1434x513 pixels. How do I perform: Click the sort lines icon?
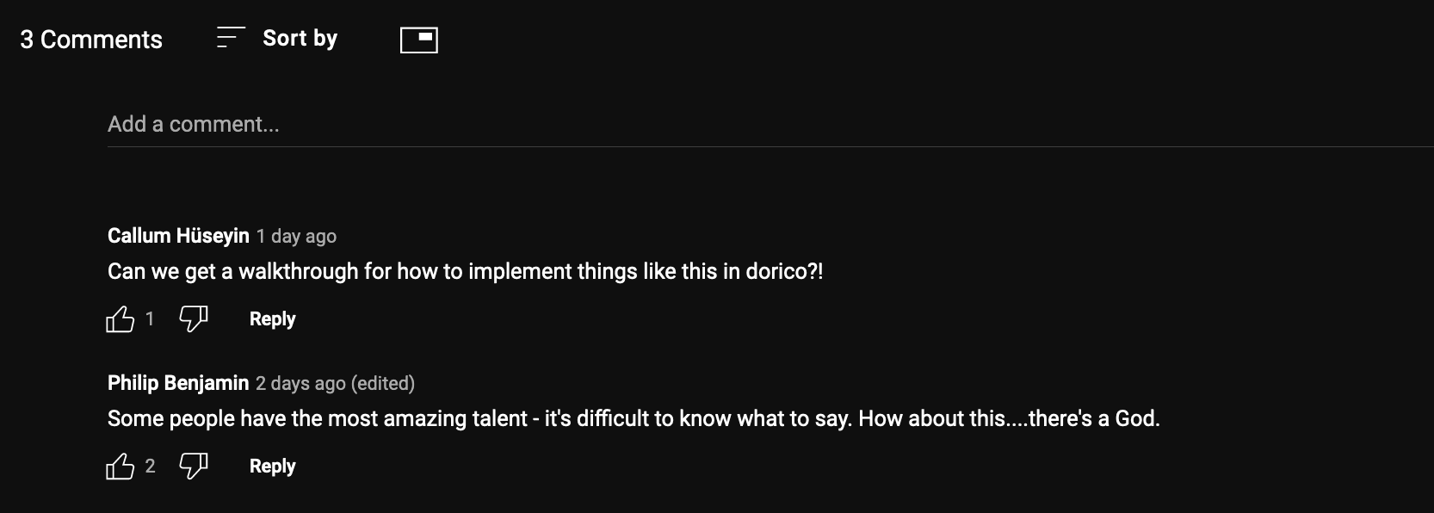click(x=231, y=38)
